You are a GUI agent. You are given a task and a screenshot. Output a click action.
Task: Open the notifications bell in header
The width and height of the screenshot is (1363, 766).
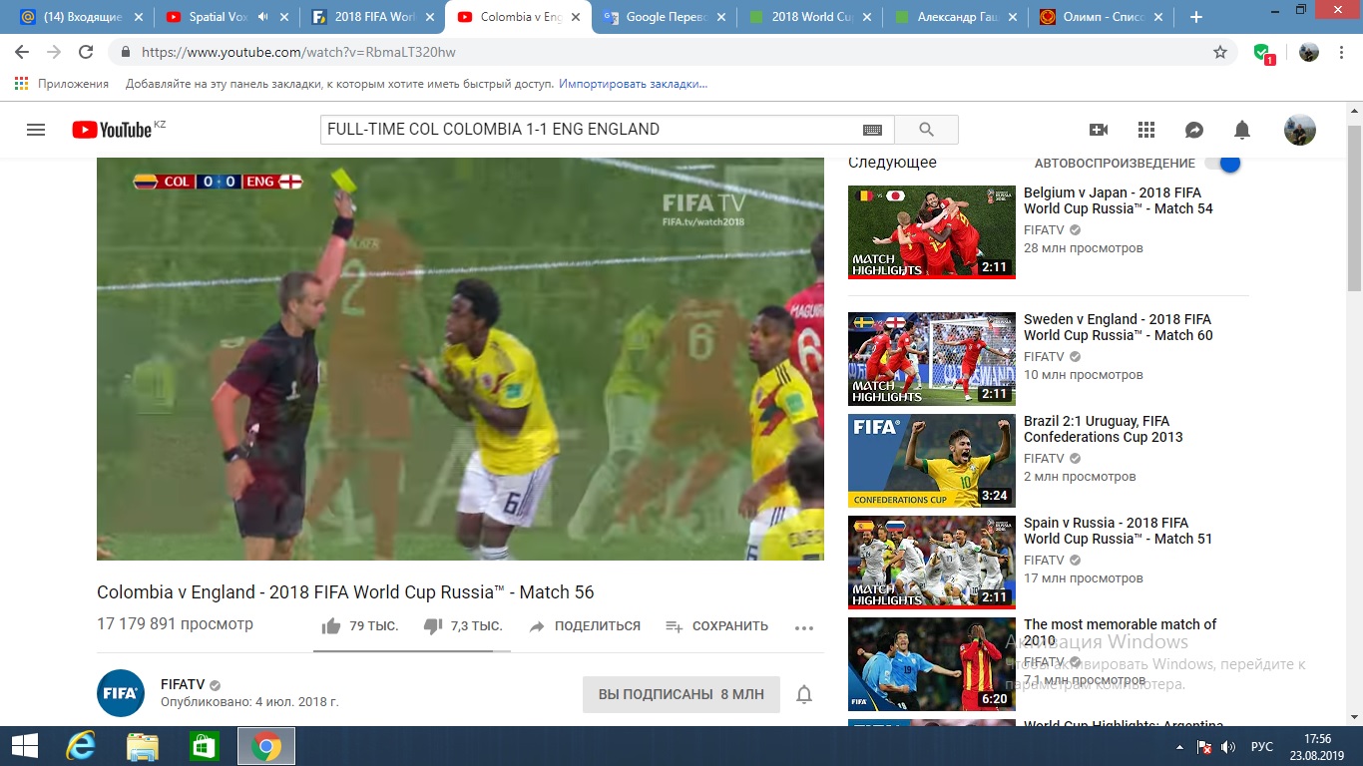[x=1242, y=130]
